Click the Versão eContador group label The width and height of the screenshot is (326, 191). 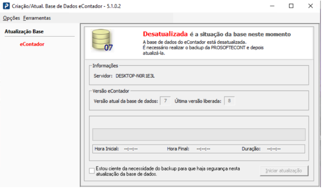(111, 91)
